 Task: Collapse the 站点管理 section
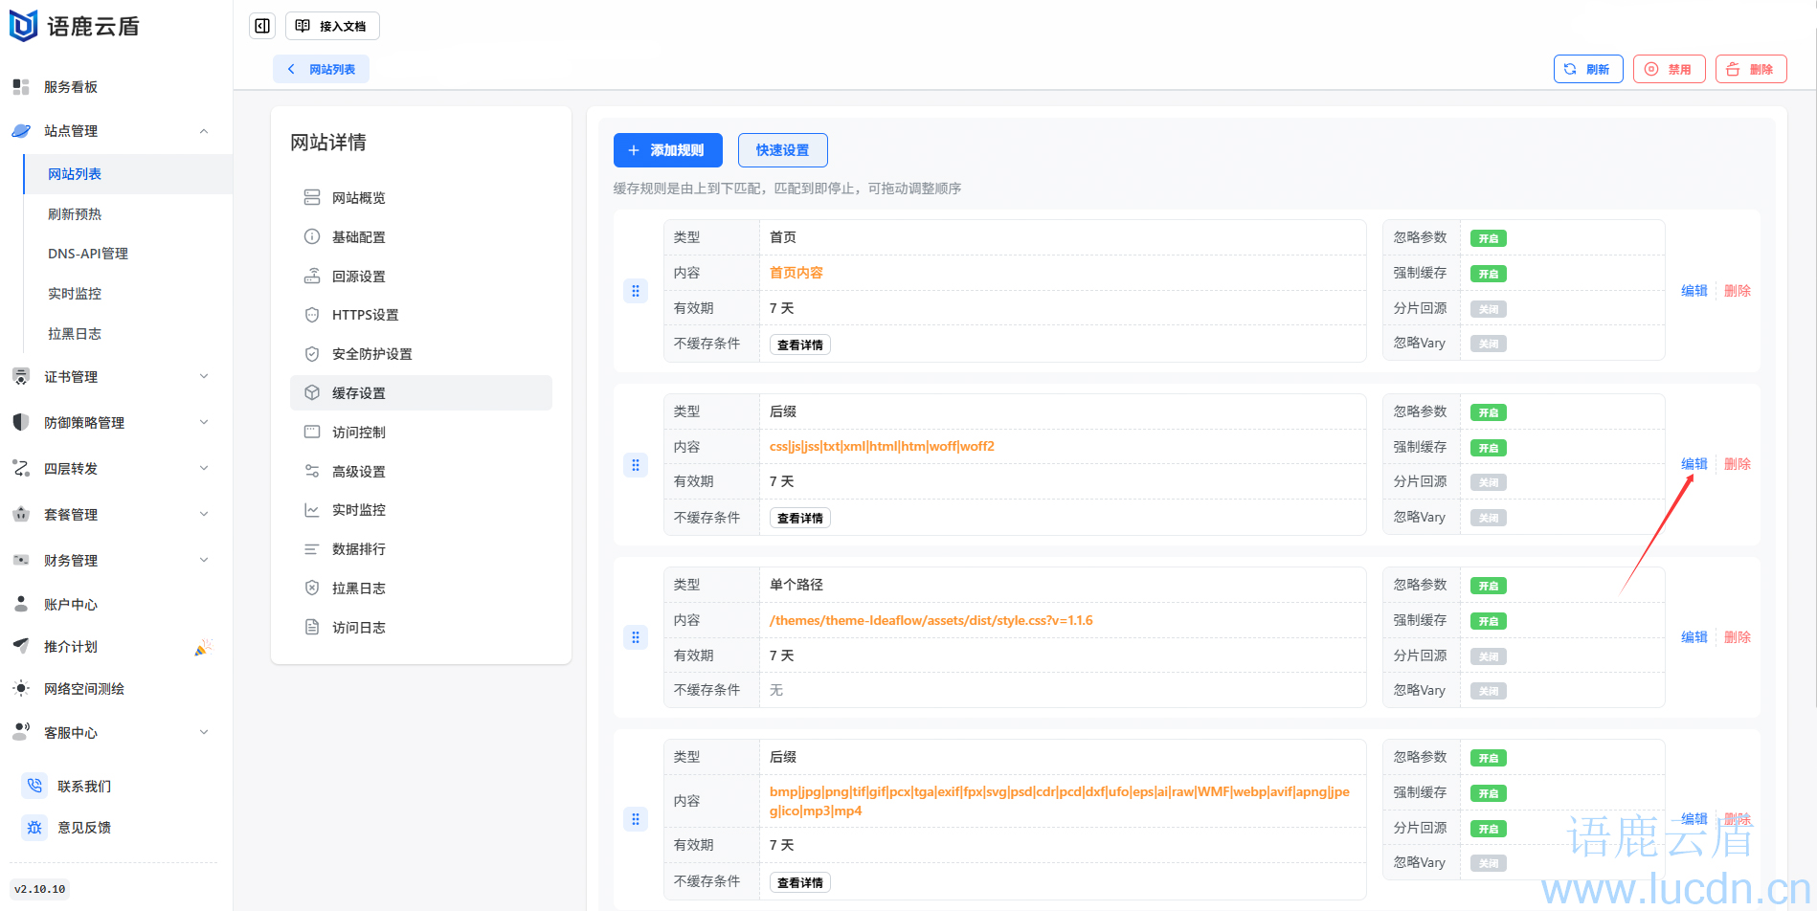point(110,131)
